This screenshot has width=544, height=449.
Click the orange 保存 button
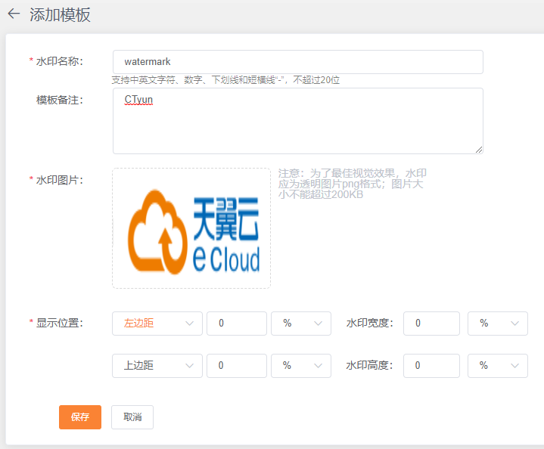[x=80, y=417]
